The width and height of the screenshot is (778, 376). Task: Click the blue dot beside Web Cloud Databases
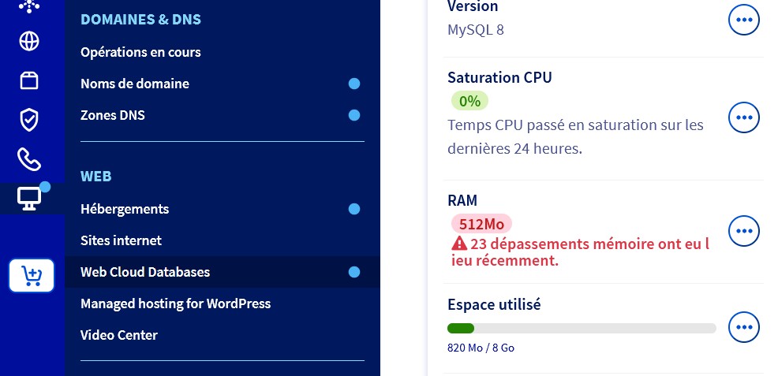click(x=353, y=272)
